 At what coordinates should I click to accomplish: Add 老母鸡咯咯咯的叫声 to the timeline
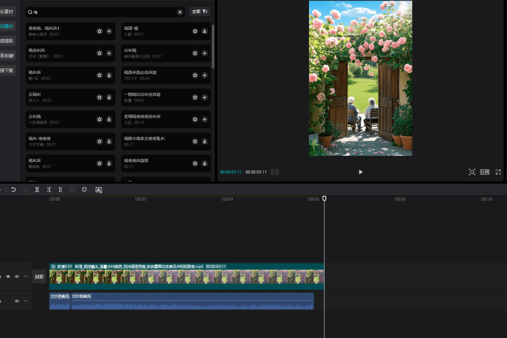click(204, 119)
